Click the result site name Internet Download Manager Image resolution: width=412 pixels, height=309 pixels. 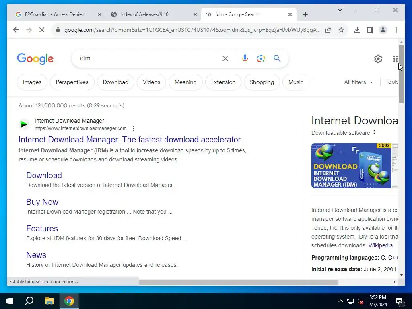coord(69,121)
